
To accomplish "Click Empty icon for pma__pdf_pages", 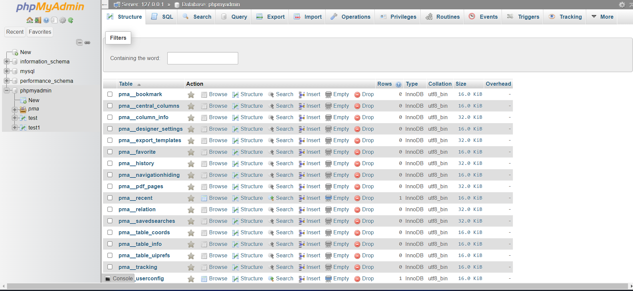I will pyautogui.click(x=329, y=187).
